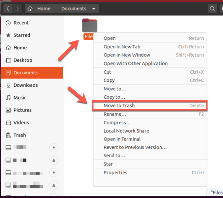The height and width of the screenshot is (198, 223).
Task: Eject the third mounted drive
Action: 54,173
